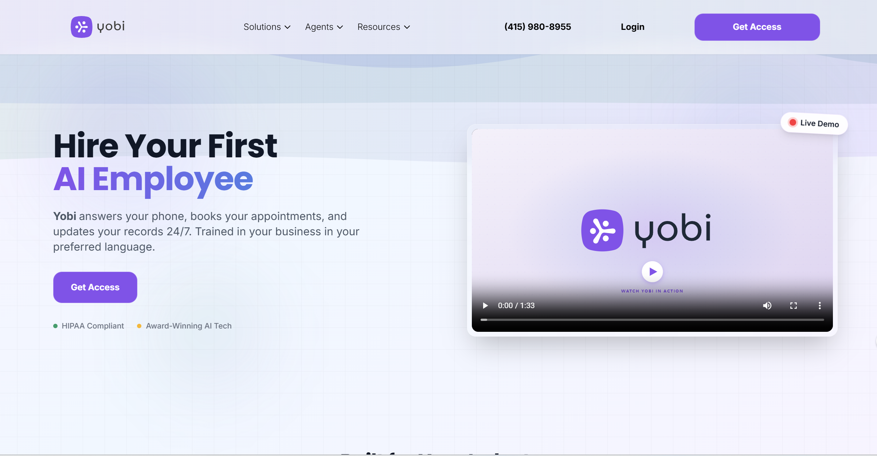Click the yobi wordmark in the header
The height and width of the screenshot is (456, 877).
111,27
